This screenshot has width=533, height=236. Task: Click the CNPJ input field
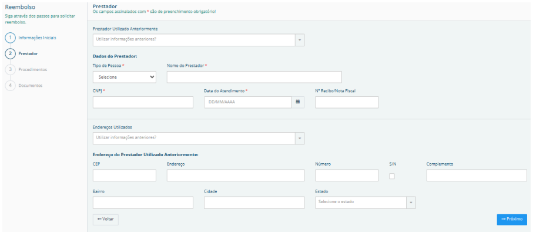[143, 102]
